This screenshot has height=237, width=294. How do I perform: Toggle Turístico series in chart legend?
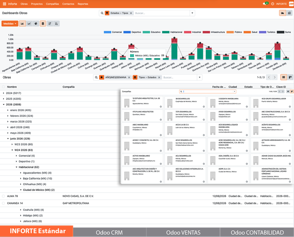(x=267, y=32)
